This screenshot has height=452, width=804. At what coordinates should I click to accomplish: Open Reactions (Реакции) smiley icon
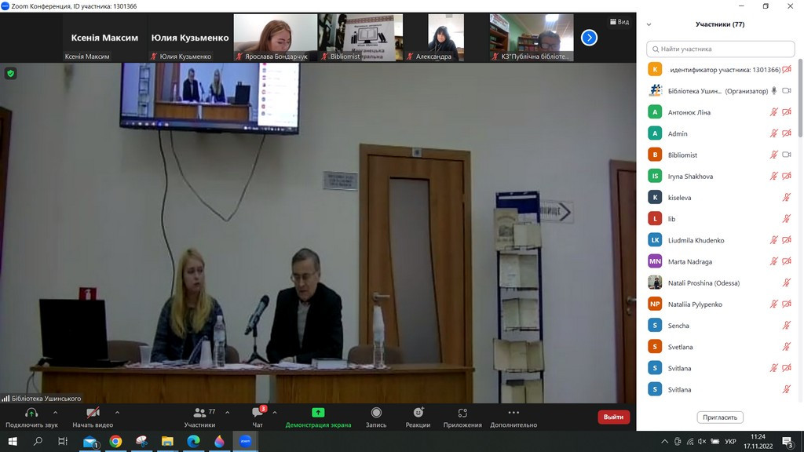pyautogui.click(x=418, y=413)
